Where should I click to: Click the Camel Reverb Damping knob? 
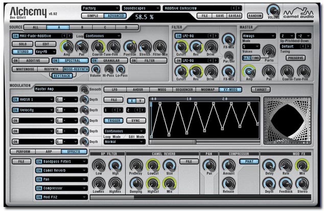[x=136, y=183]
